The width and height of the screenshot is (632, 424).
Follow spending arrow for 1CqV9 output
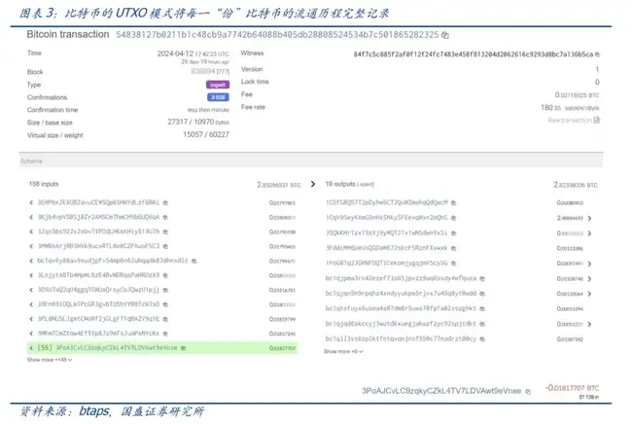[x=589, y=219]
